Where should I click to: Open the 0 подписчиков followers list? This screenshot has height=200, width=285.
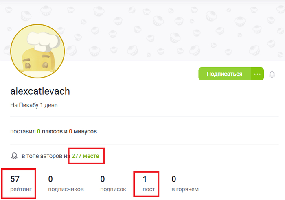(x=66, y=184)
